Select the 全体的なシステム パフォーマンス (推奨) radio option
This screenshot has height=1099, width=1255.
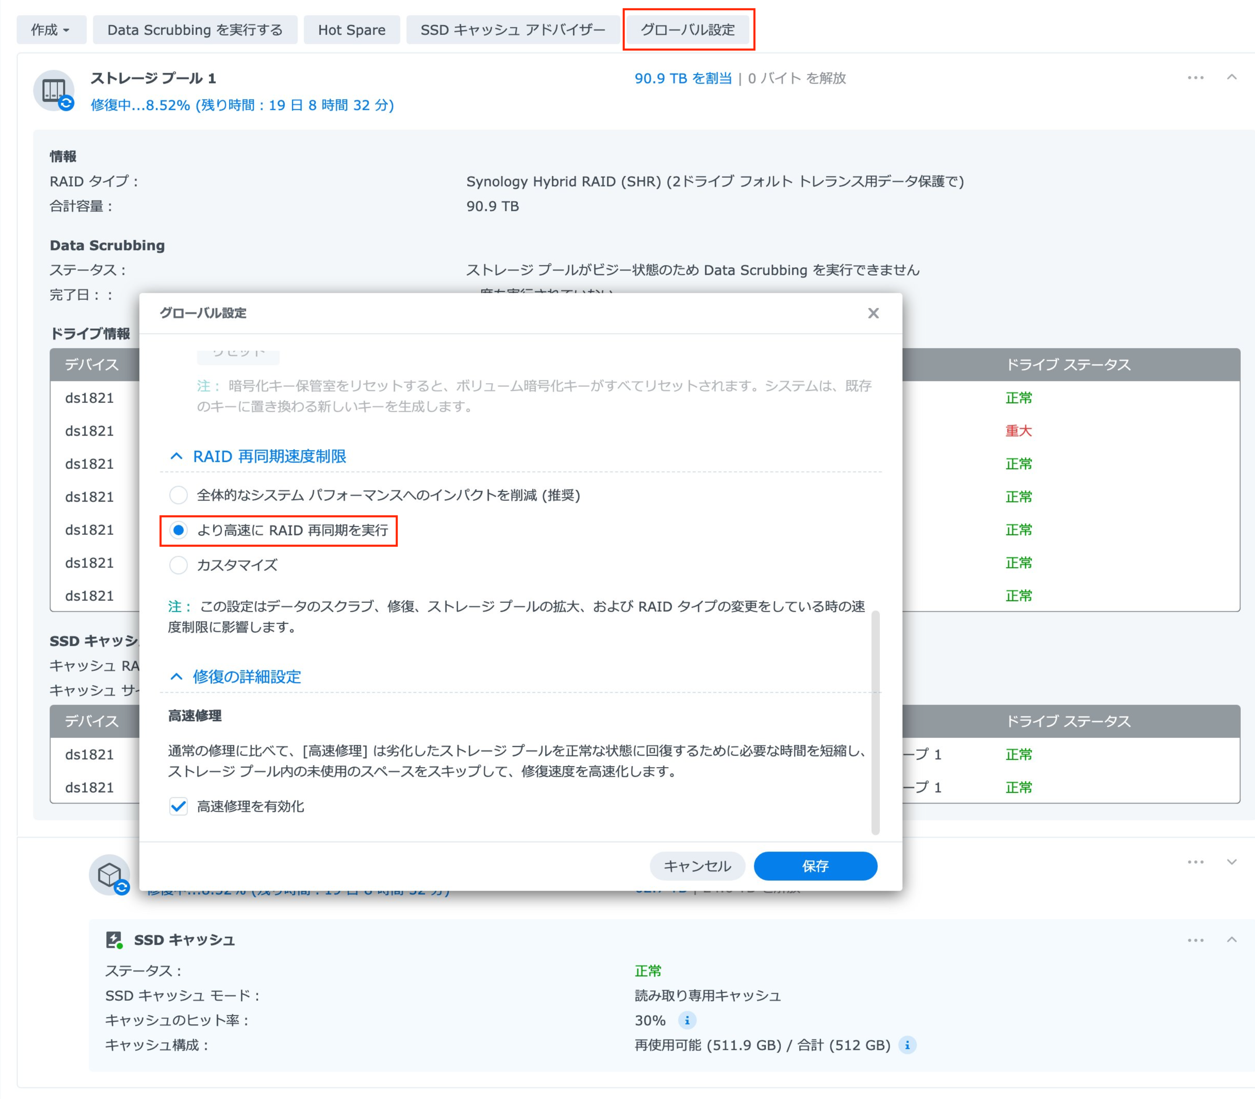pos(179,494)
